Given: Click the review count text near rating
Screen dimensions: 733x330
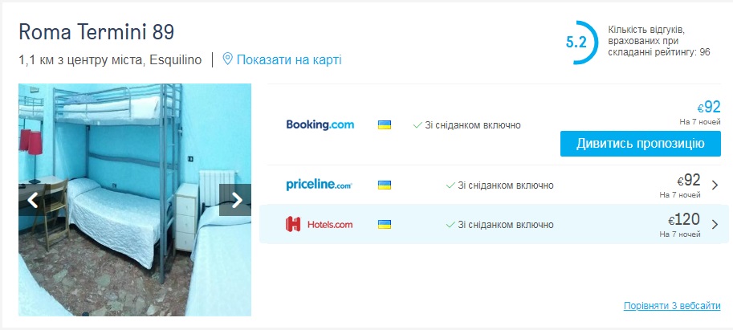Looking at the screenshot, I should (x=658, y=41).
